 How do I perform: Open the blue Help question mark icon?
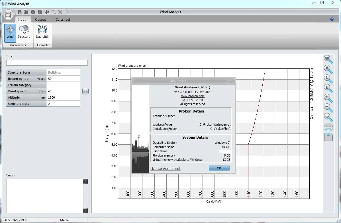(332, 19)
